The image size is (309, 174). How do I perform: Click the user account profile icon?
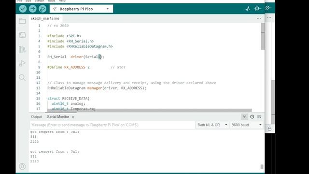point(22,166)
